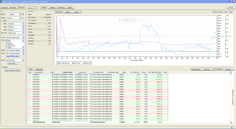Expand the Quick filter dropdown

tap(15, 60)
